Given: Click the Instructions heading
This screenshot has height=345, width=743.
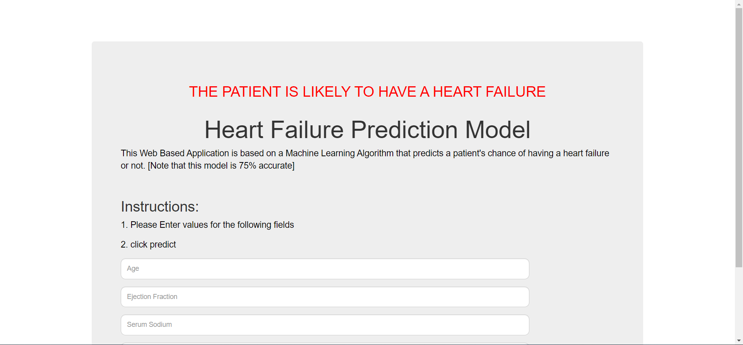Looking at the screenshot, I should 159,206.
